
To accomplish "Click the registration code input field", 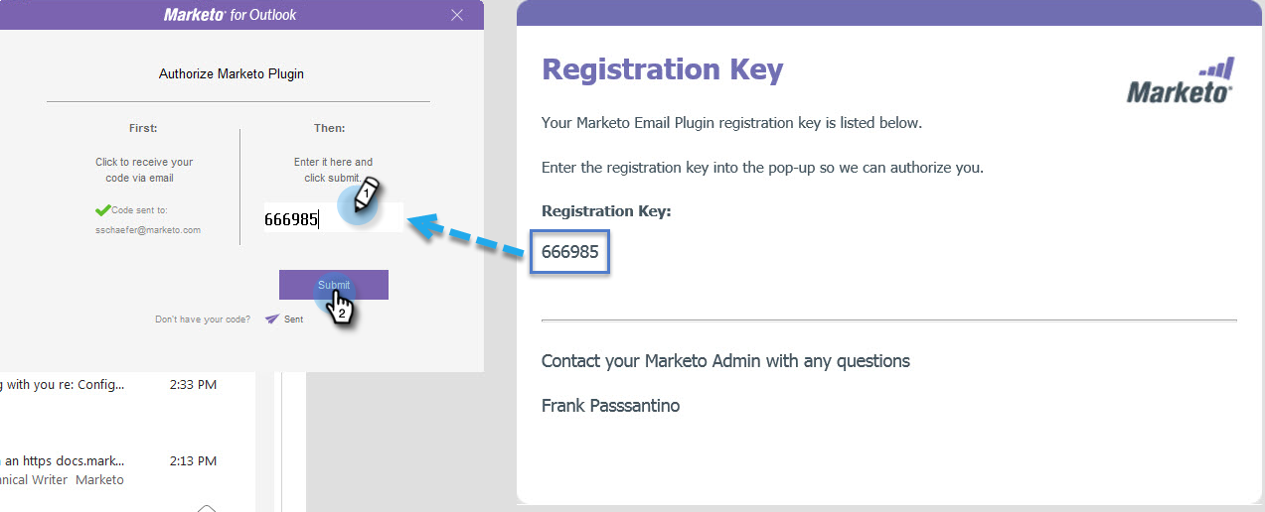I will [333, 219].
